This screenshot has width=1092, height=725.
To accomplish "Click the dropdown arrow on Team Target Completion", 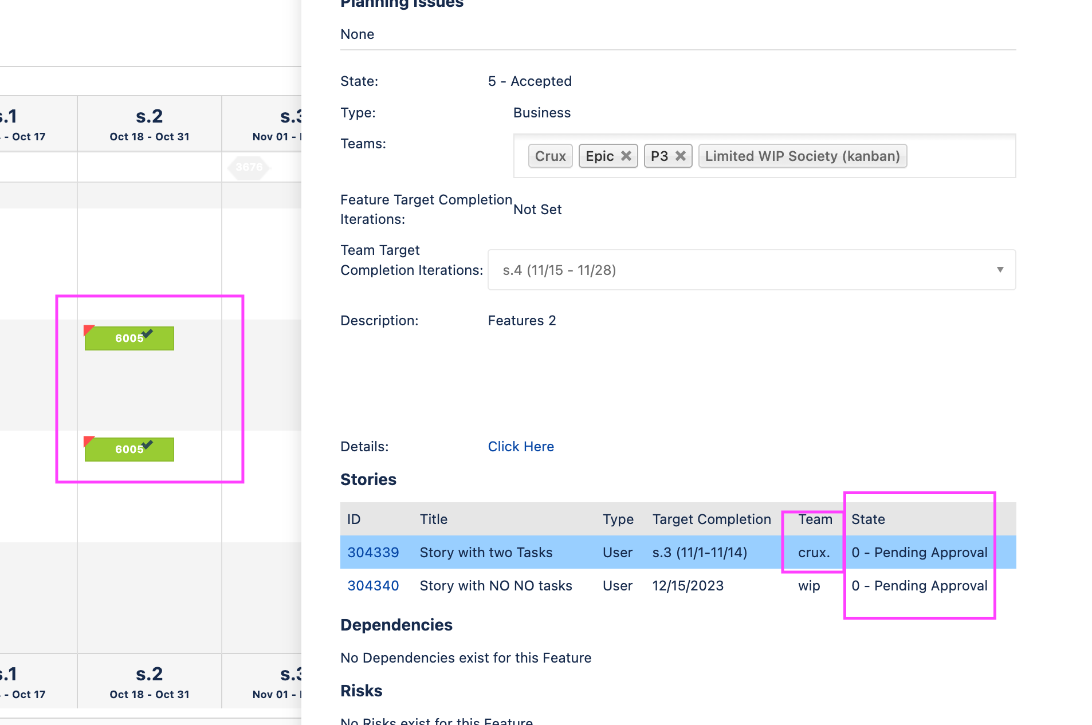I will click(999, 269).
